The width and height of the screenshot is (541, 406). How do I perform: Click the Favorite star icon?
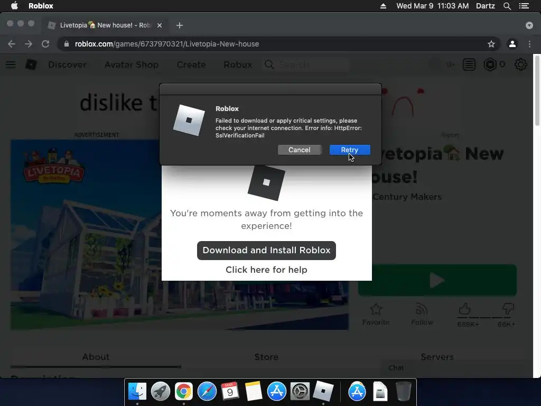tap(376, 309)
